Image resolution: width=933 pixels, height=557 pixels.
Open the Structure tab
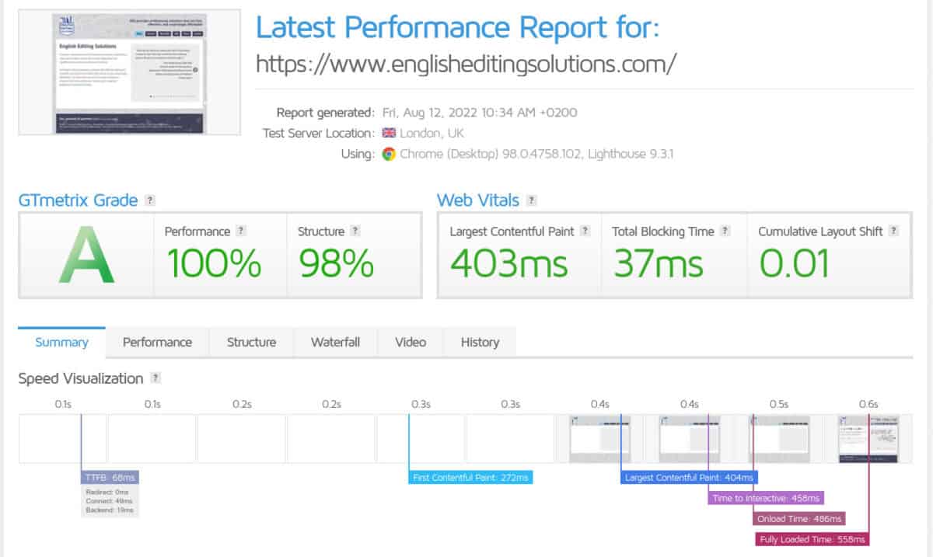pyautogui.click(x=251, y=342)
